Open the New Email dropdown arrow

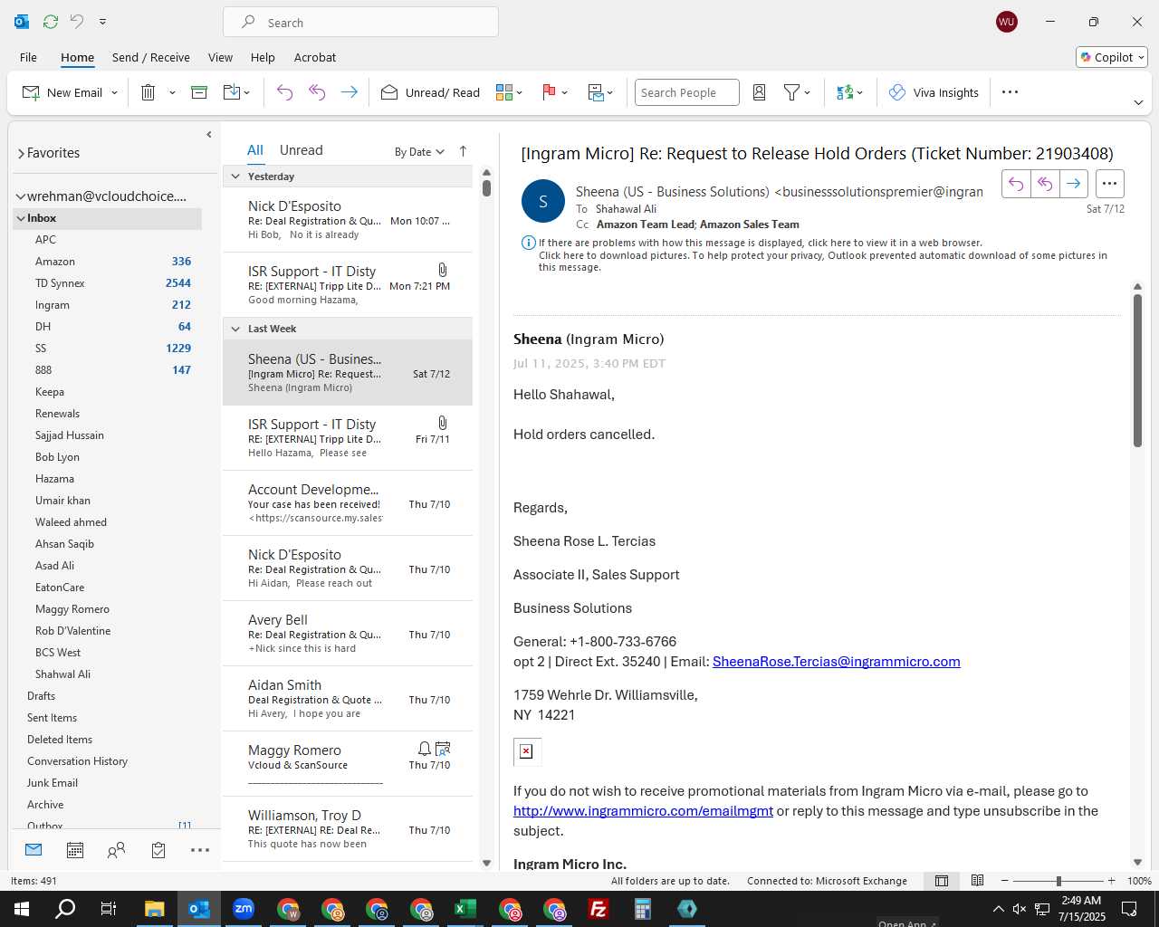click(x=115, y=92)
